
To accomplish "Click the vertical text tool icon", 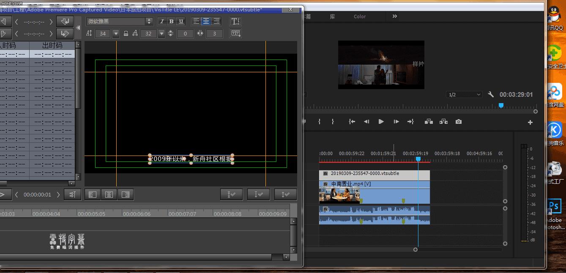I will point(235,22).
